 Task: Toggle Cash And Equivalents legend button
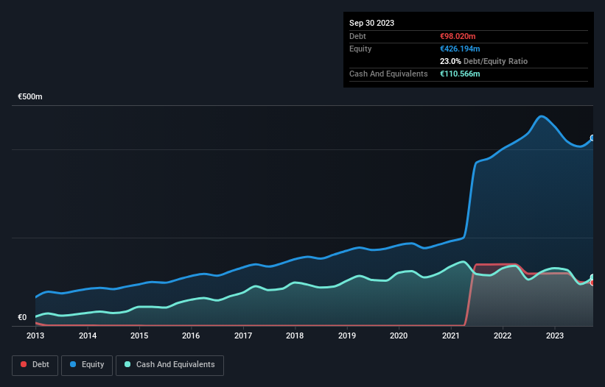(169, 365)
